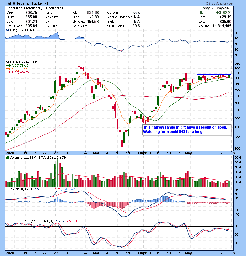Click the 950 price axis label
This screenshot has height=256, width=246.
[x=237, y=64]
